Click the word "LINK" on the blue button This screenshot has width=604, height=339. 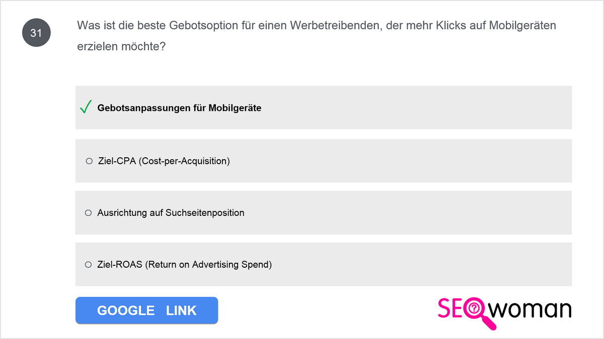pyautogui.click(x=181, y=310)
